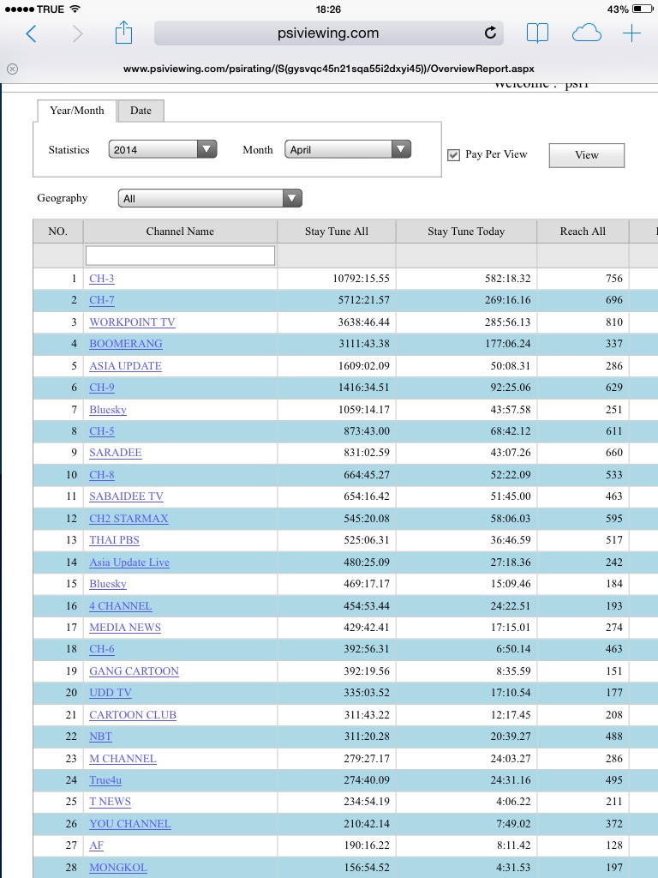Open the bookmarks book icon
Screen dimensions: 658x878
[538, 33]
